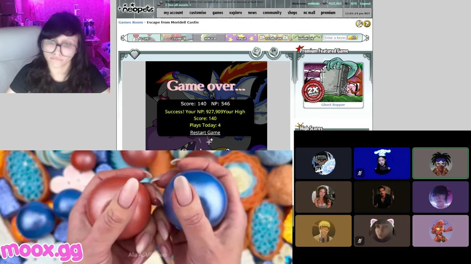Viewport: 471px width, 264px height.
Task: Select the Popular games tab
Action: point(241,38)
